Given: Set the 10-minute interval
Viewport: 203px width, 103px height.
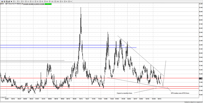Looking at the screenshot, I should 27,2.
